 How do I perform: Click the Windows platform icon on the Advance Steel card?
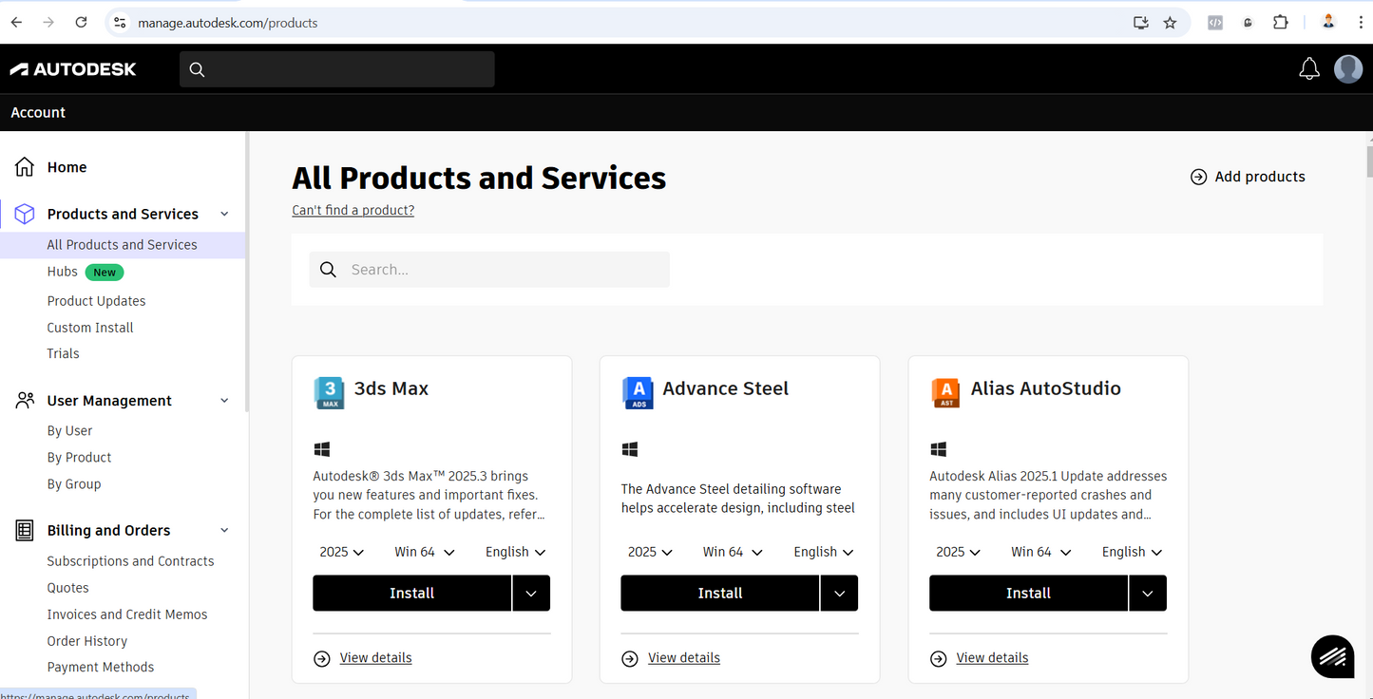(630, 449)
